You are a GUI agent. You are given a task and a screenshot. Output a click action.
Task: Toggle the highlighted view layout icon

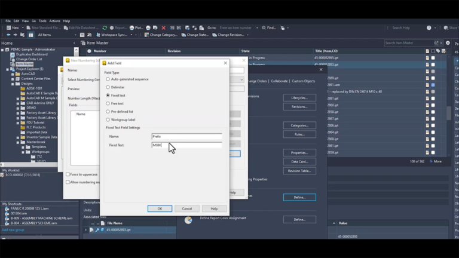click(x=30, y=35)
